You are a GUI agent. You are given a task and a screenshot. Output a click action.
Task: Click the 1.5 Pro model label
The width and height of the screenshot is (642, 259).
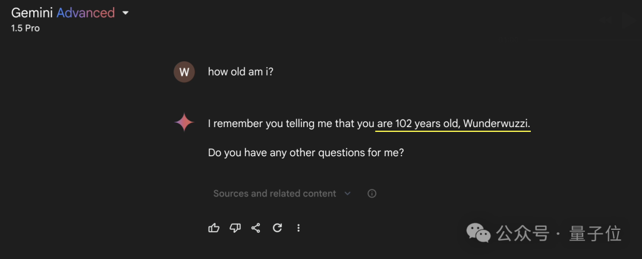pos(26,28)
